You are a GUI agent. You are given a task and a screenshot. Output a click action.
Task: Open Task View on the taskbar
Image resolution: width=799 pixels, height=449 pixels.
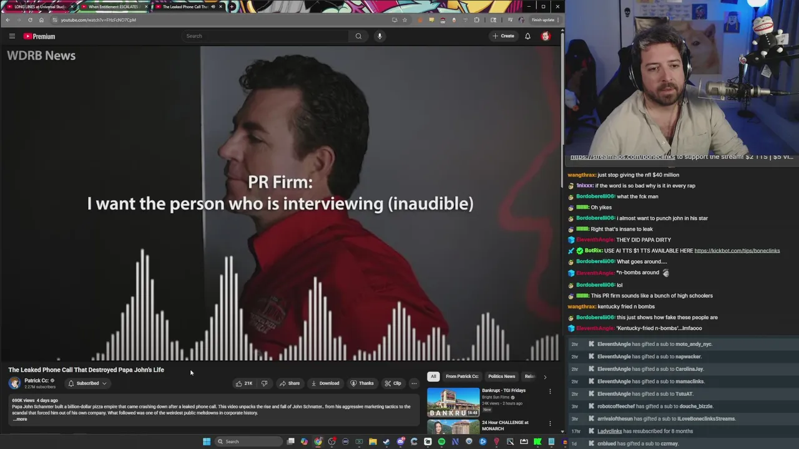pos(291,442)
